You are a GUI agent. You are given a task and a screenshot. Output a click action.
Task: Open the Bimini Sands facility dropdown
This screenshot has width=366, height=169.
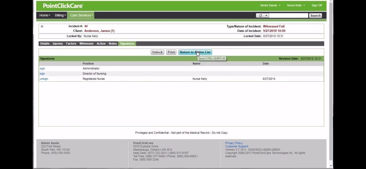pos(270,5)
